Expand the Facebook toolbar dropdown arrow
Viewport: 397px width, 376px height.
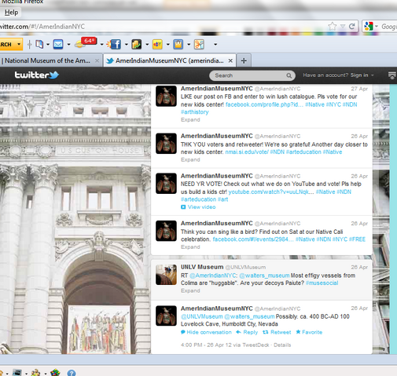tap(127, 45)
